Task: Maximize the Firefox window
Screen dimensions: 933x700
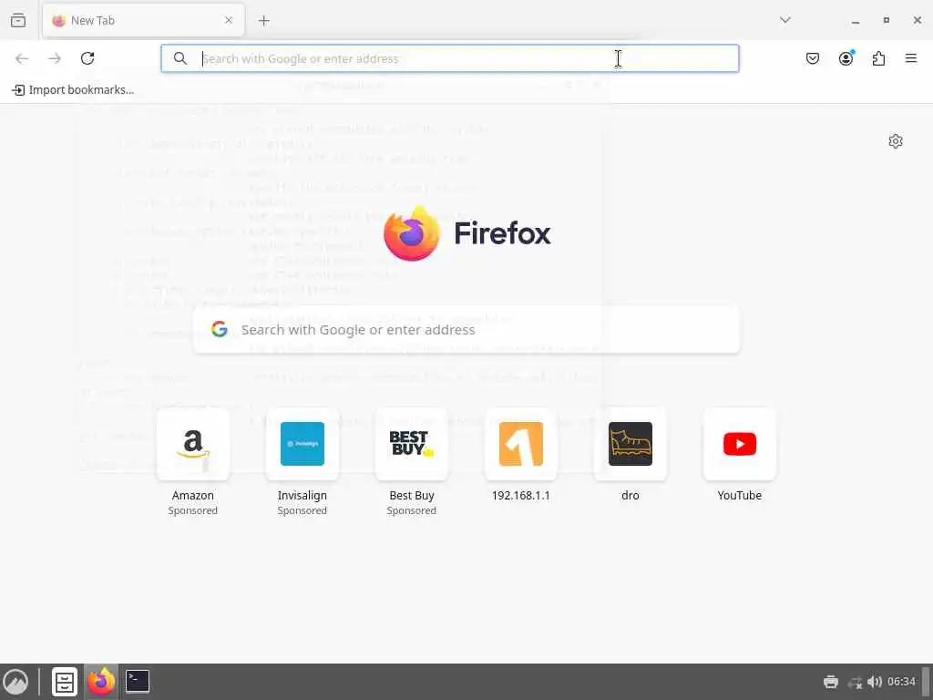Action: click(x=886, y=20)
